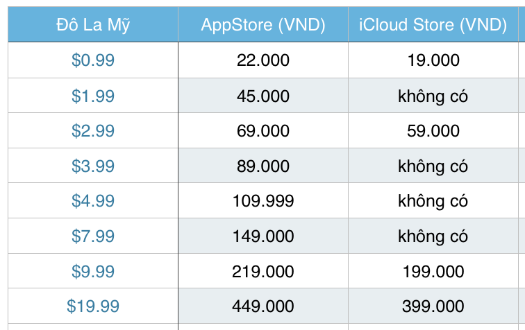Click the 45.000 AppStore cell
Screen dimensions: 525x330
pyautogui.click(x=263, y=96)
